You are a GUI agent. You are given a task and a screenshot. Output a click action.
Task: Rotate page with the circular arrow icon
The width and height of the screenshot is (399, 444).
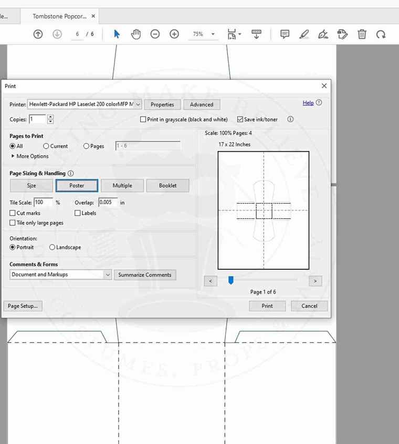(x=381, y=34)
